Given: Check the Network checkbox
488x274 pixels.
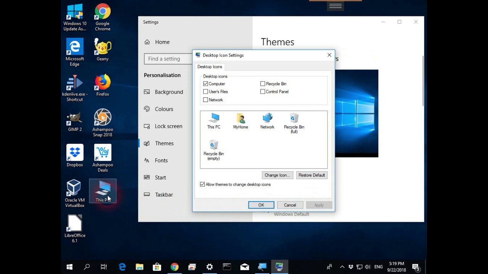Looking at the screenshot, I should (x=205, y=100).
